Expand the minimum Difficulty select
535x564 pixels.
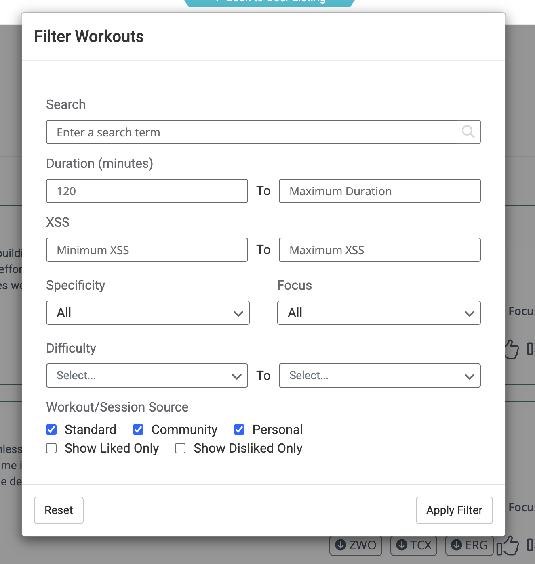[x=147, y=376]
